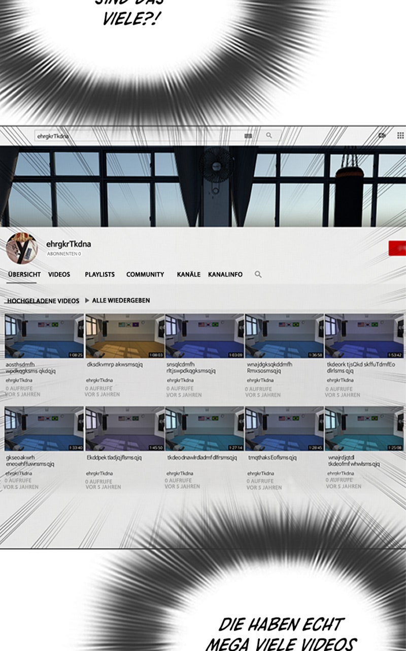Click the ehrgkrTkdna channel avatar
This screenshot has height=651, width=406.
[22, 248]
